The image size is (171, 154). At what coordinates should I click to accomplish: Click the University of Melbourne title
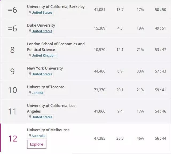(x=48, y=130)
